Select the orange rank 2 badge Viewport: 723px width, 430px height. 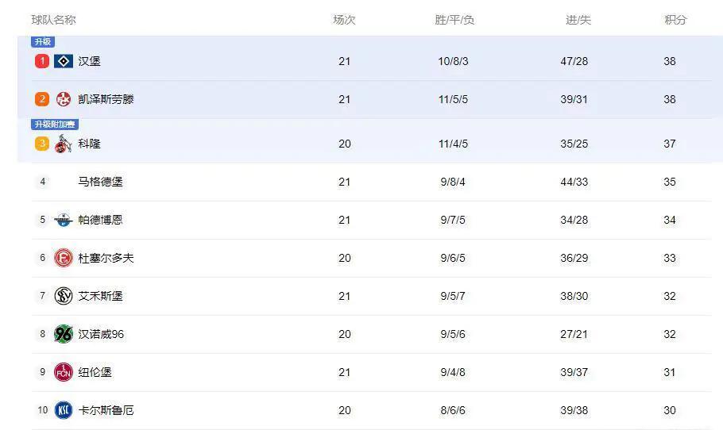coord(42,99)
